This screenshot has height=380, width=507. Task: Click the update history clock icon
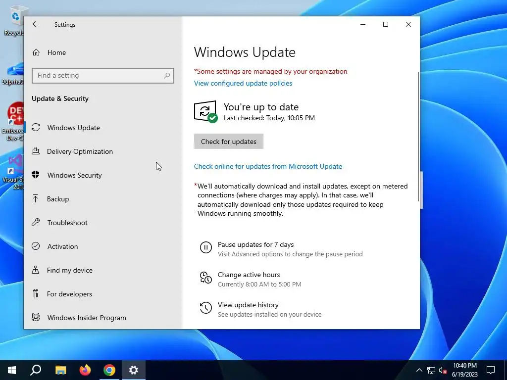205,308
